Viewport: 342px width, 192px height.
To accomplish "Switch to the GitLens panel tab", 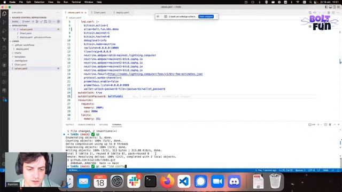I will pos(103,124).
